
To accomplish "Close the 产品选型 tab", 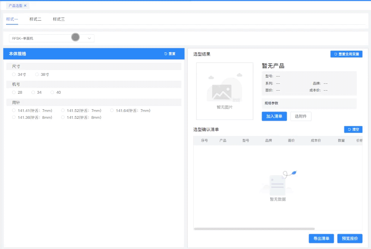I will click(25, 5).
